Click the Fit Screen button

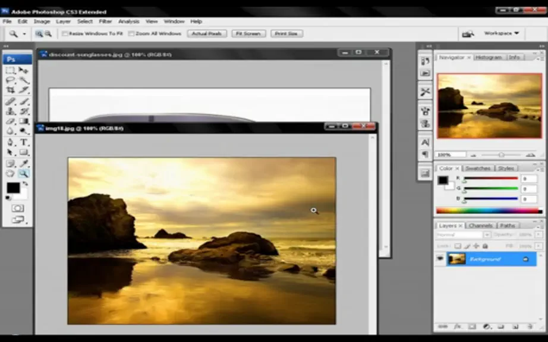(x=248, y=34)
